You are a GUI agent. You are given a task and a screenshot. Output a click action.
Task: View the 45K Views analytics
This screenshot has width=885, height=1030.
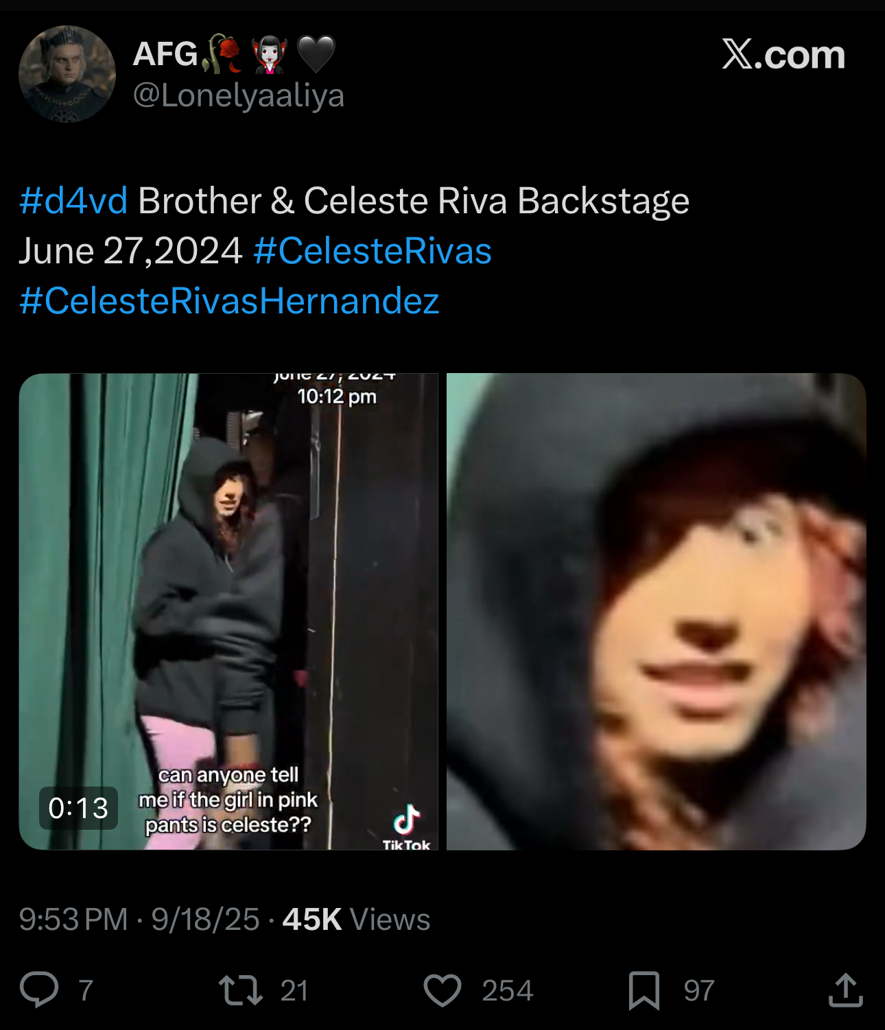point(356,920)
